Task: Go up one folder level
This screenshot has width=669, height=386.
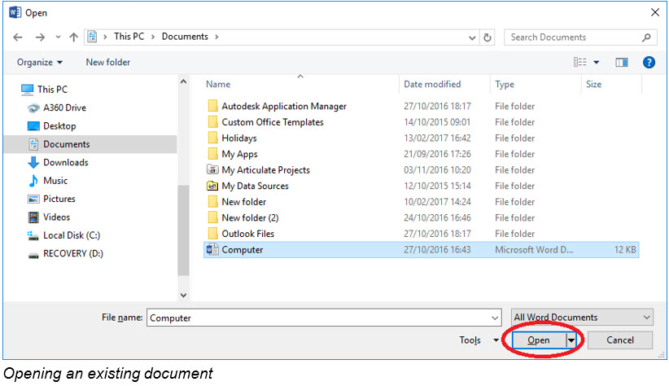Action: tap(74, 37)
